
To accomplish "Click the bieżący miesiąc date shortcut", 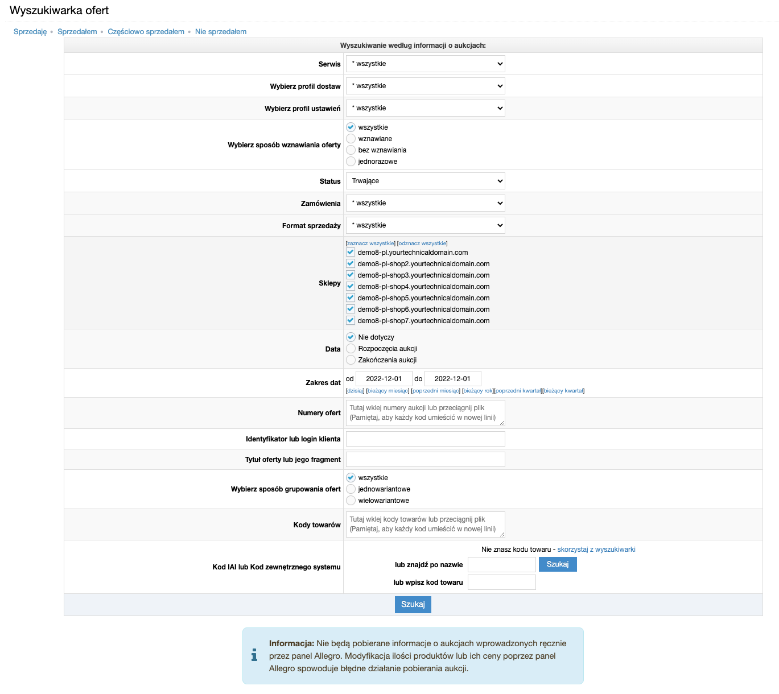I will (388, 391).
